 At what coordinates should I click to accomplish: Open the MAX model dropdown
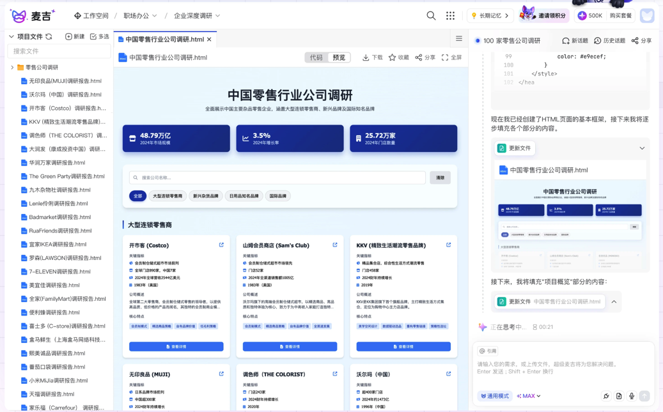click(x=529, y=396)
